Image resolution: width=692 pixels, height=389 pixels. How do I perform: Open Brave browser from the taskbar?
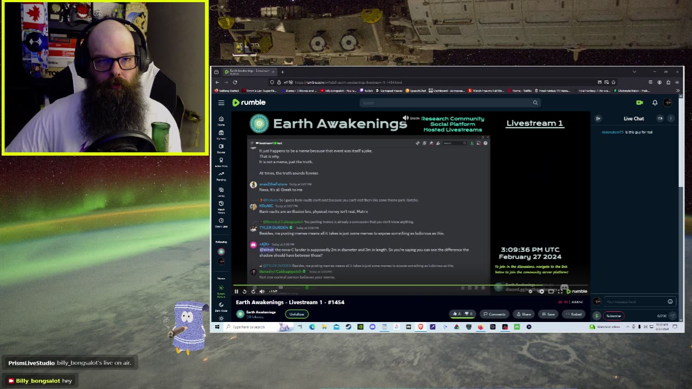point(421,327)
